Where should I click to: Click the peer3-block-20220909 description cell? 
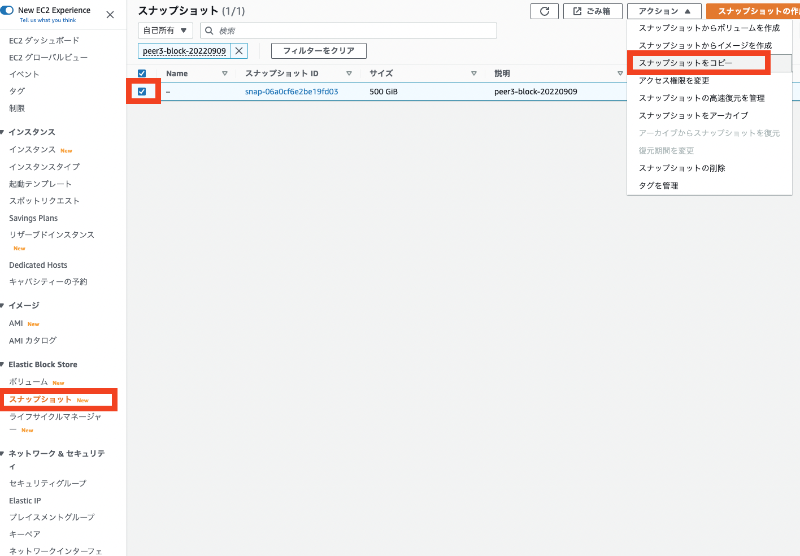point(536,92)
